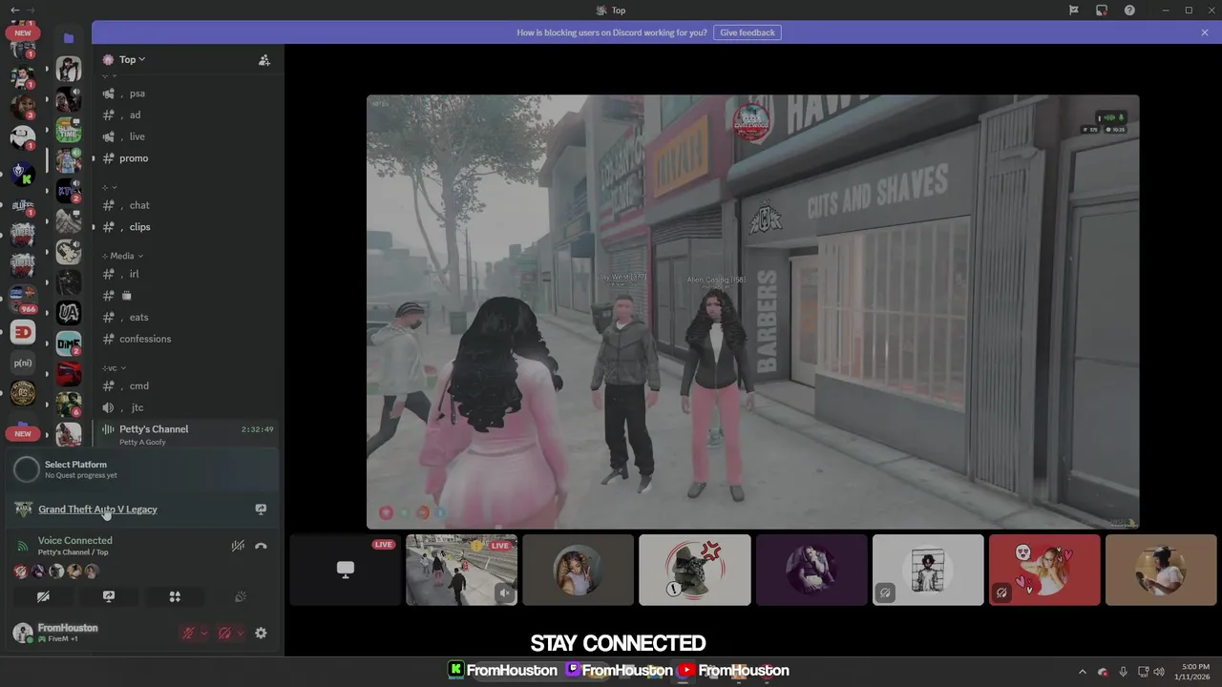The height and width of the screenshot is (687, 1222).
Task: Click the Voice Connected status text
Action: point(74,540)
